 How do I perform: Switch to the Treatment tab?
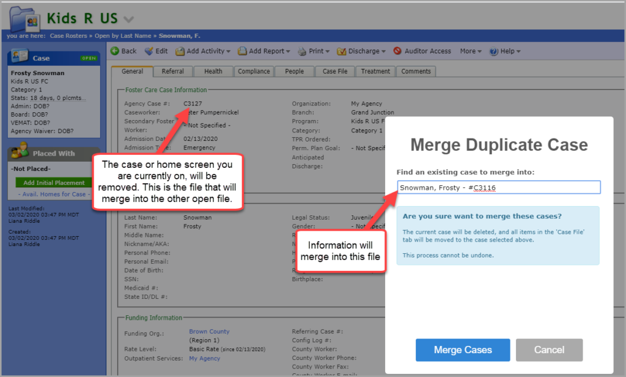[375, 71]
